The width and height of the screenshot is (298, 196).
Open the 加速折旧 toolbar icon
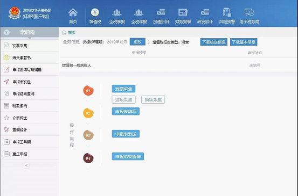(x=161, y=16)
